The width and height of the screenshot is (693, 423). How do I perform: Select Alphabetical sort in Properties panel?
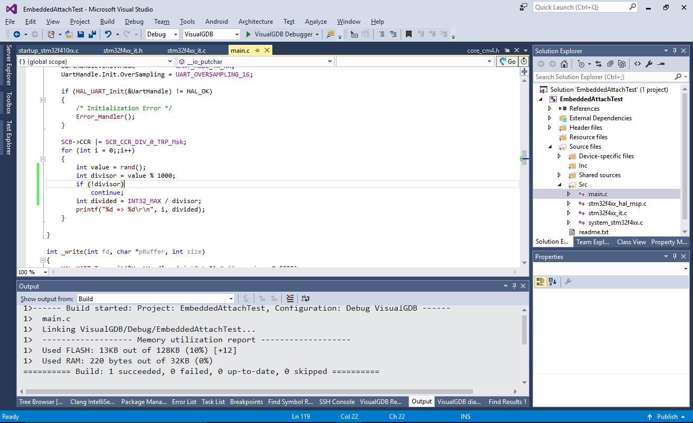tap(552, 282)
